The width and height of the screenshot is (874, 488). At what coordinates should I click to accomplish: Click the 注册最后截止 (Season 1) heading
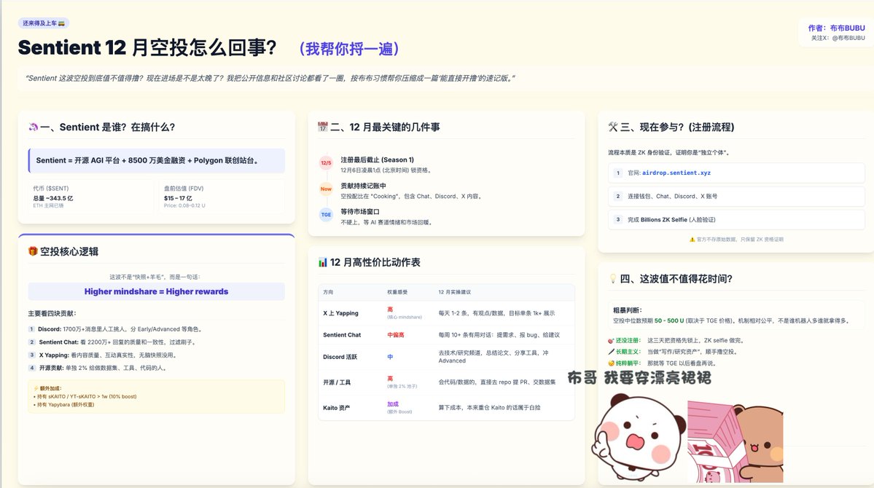(378, 160)
